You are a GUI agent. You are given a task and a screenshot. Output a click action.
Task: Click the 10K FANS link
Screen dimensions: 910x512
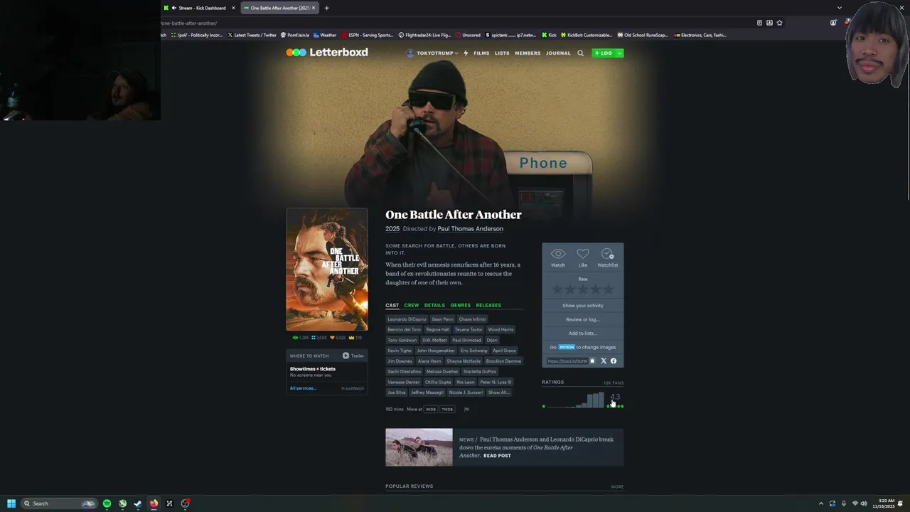coord(614,383)
